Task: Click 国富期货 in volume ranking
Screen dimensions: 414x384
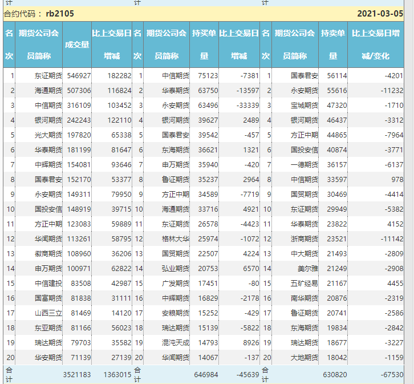Action: pyautogui.click(x=48, y=298)
